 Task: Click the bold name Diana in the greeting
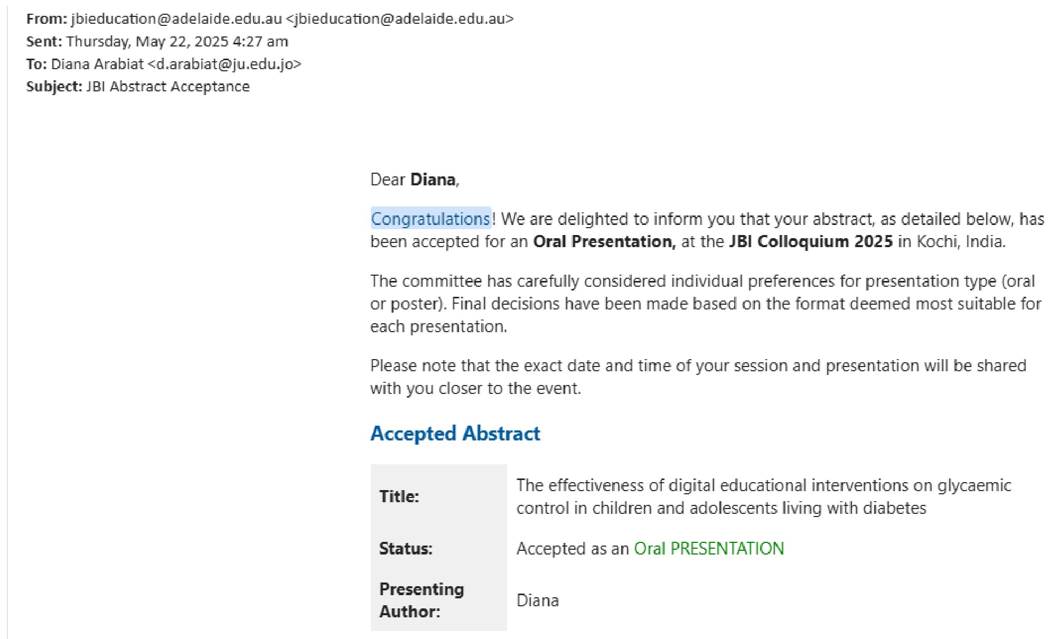tap(433, 180)
